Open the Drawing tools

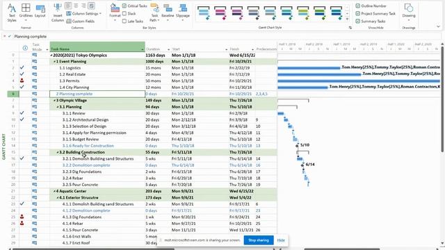(409, 12)
